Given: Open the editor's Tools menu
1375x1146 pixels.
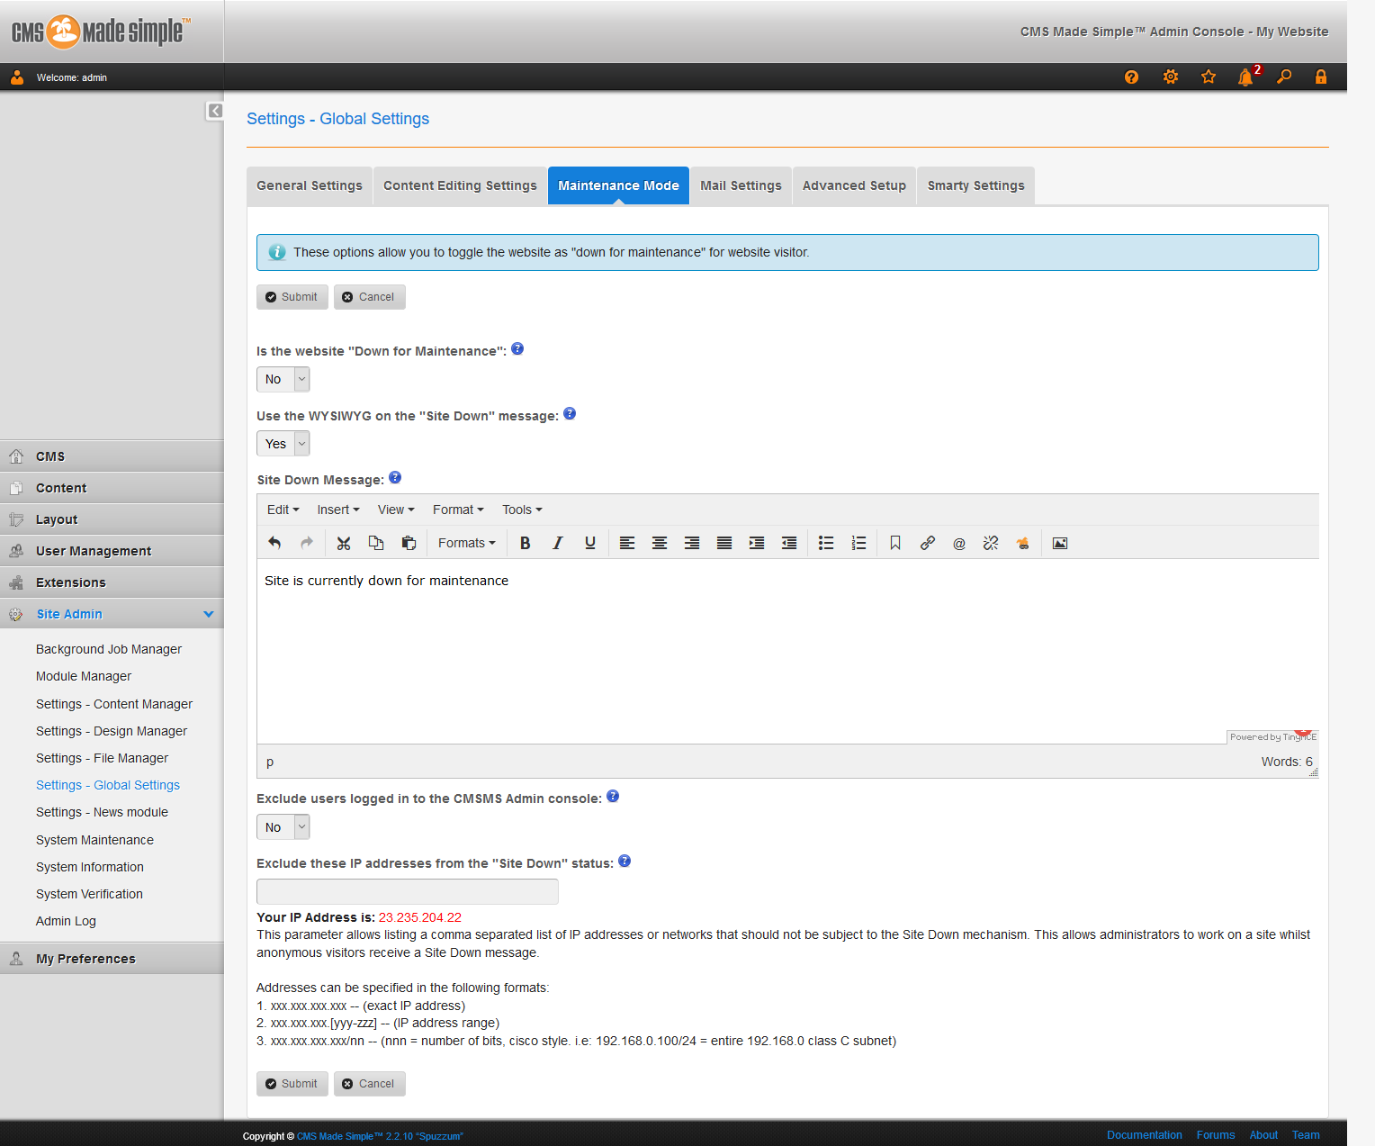Looking at the screenshot, I should coord(522,510).
